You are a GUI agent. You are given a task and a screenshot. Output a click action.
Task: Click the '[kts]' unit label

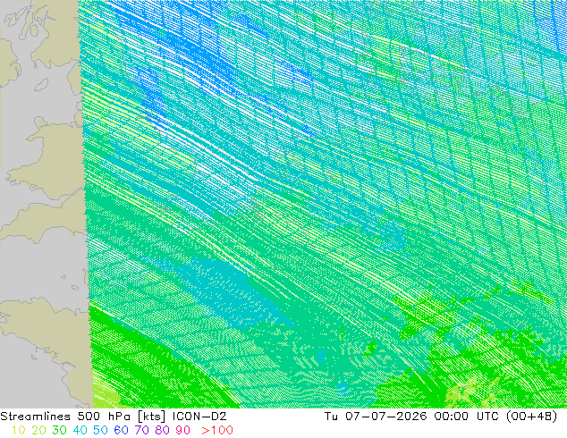pyautogui.click(x=152, y=417)
